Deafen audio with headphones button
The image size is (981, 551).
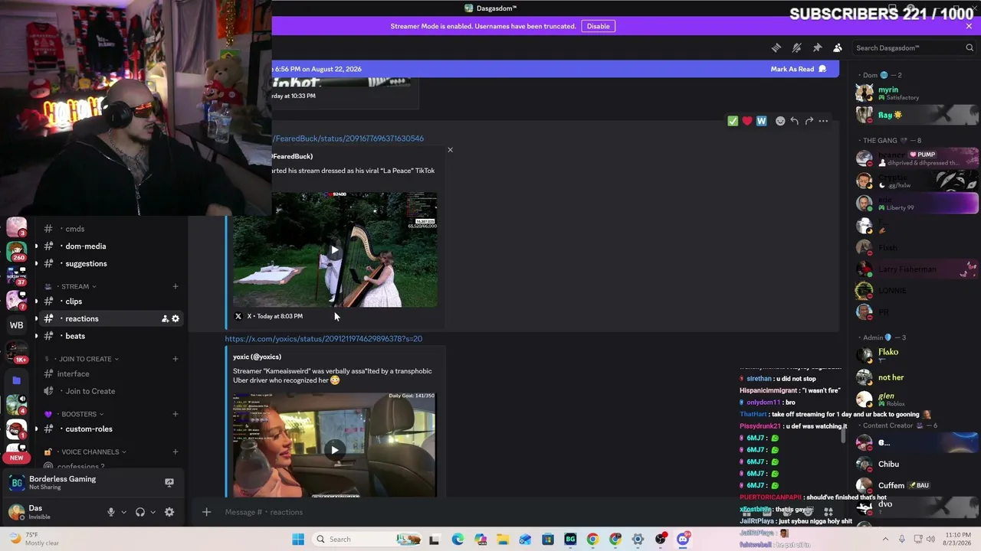[x=140, y=512]
